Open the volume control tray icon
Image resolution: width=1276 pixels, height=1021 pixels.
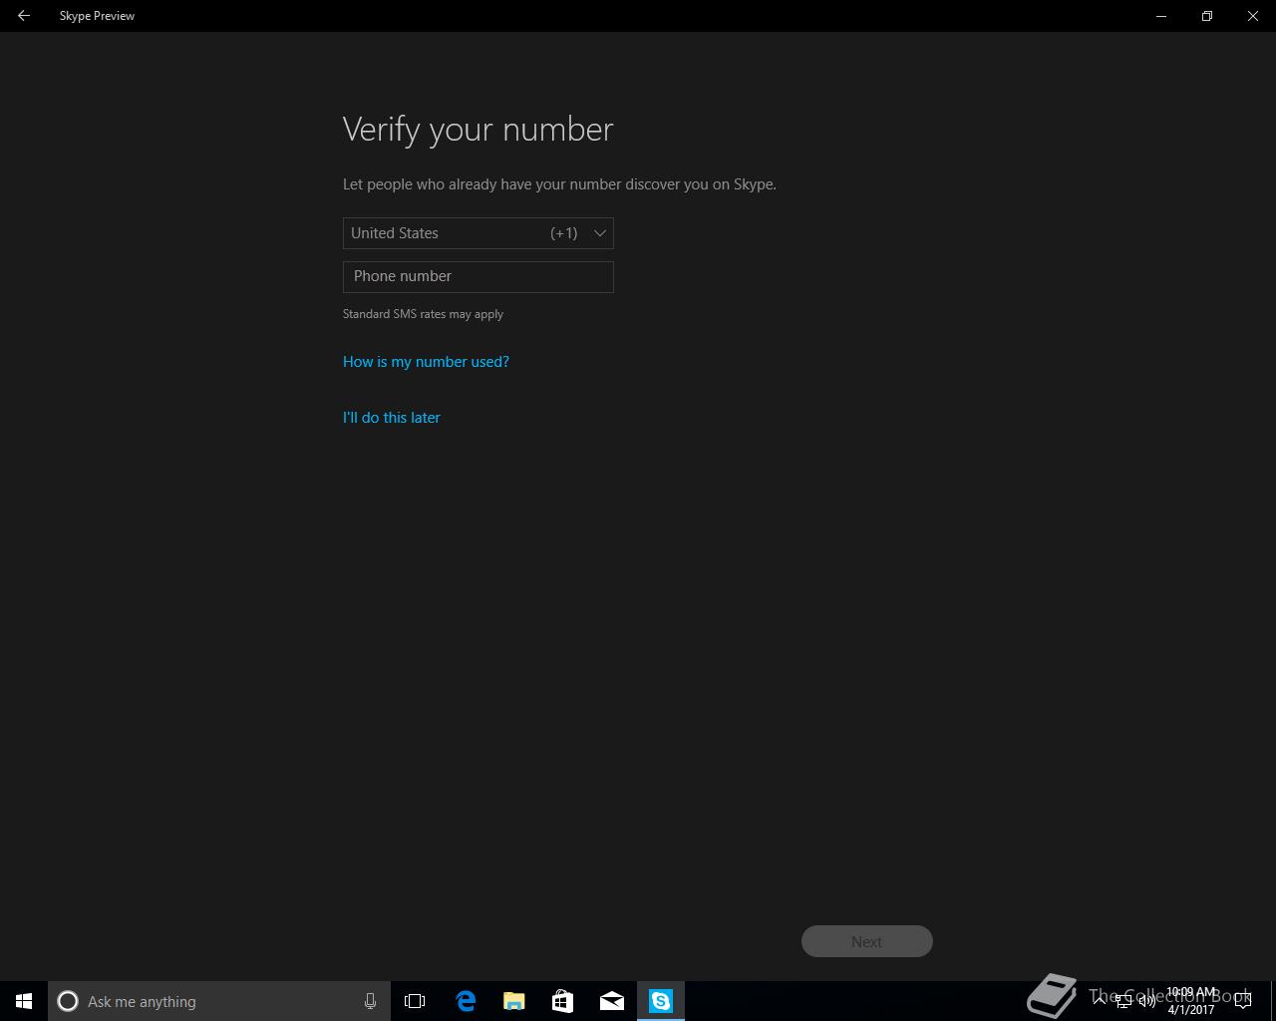click(x=1147, y=1001)
